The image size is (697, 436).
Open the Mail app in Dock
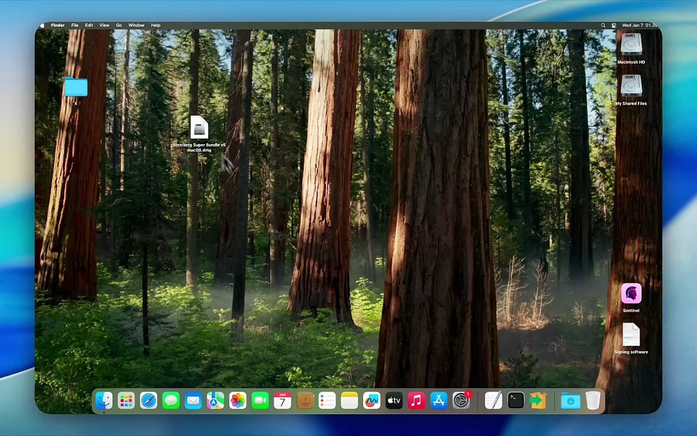(x=194, y=400)
